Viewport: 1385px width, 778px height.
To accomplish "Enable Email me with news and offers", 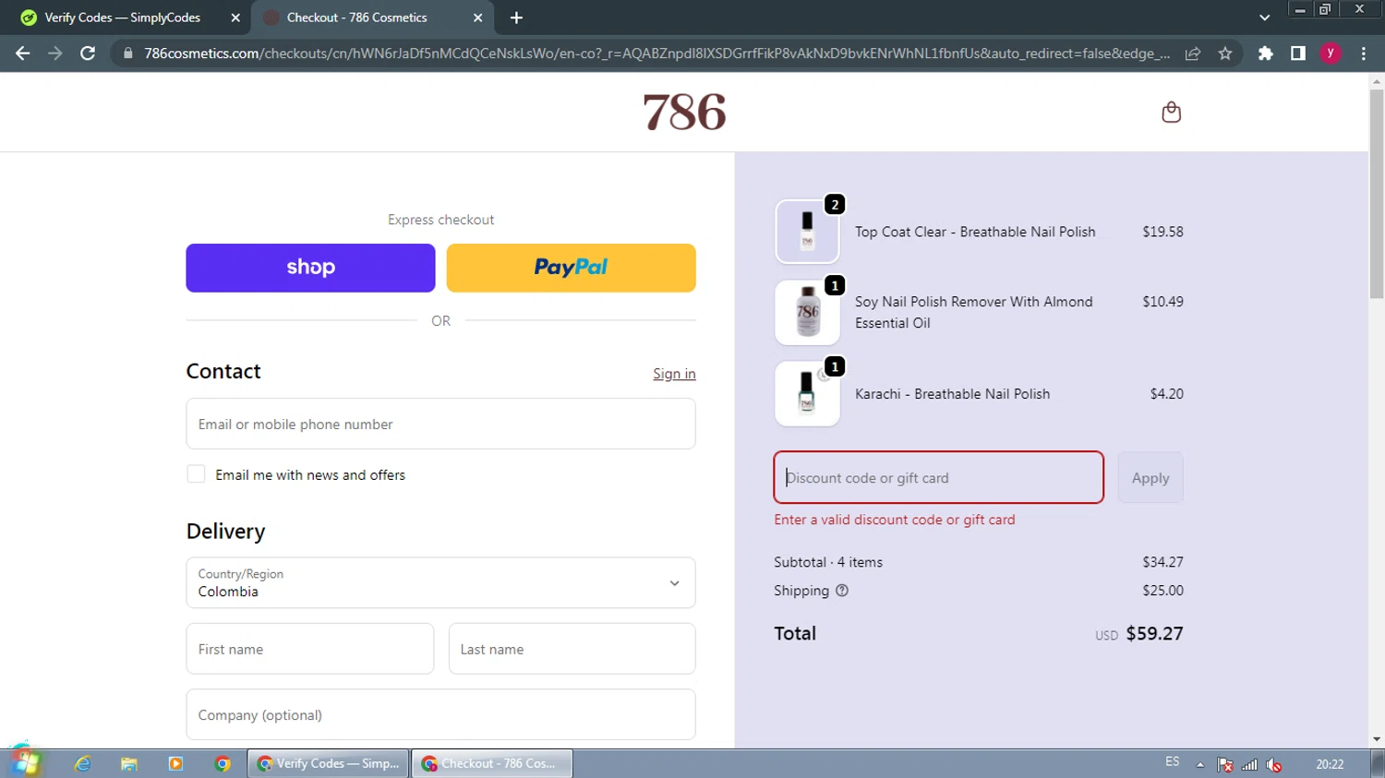I will [196, 474].
